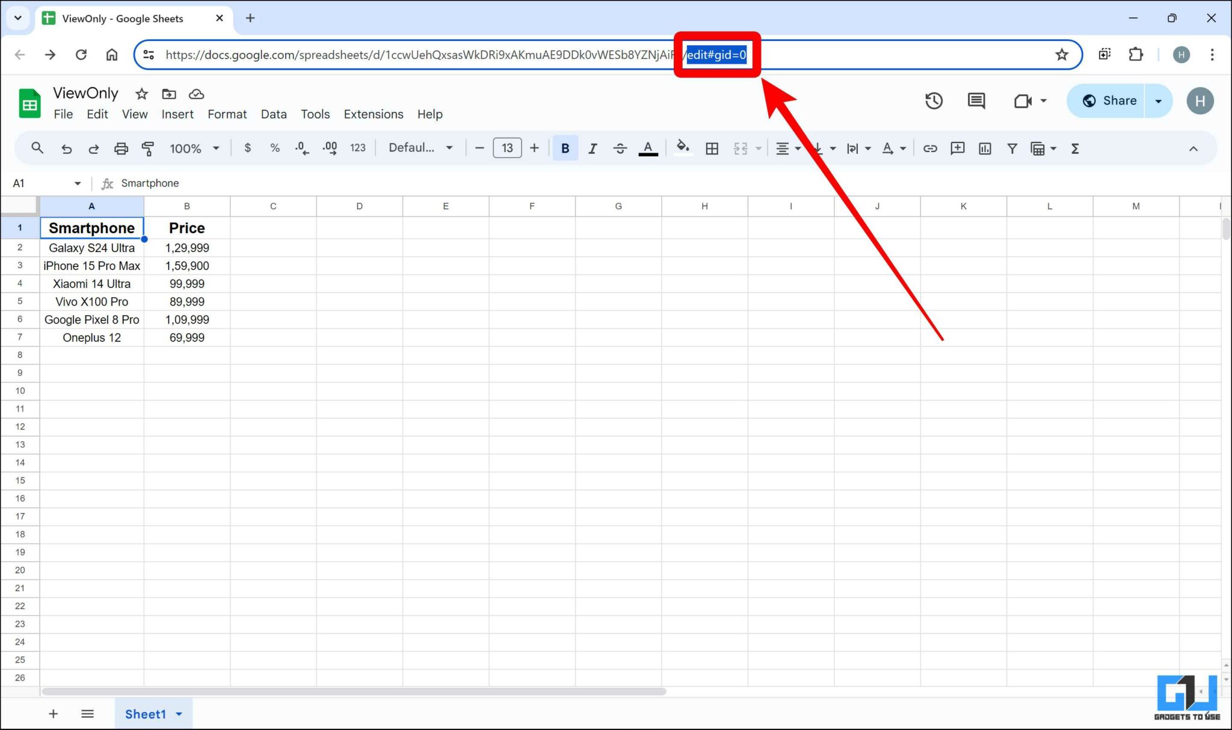Image resolution: width=1232 pixels, height=730 pixels.
Task: Open the Sheet1 tab menu arrow
Action: click(x=179, y=714)
